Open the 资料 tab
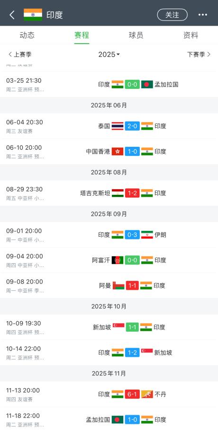Viewport: 218px width, 439px height. coord(191,35)
